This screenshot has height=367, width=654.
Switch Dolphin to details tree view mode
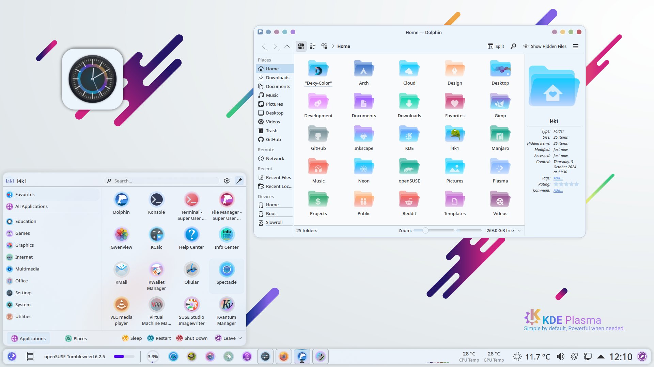coord(324,46)
